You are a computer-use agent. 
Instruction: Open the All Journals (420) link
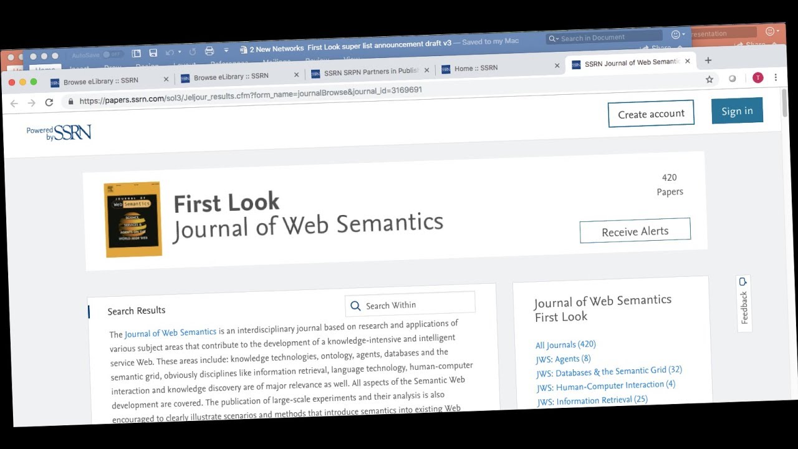point(566,345)
